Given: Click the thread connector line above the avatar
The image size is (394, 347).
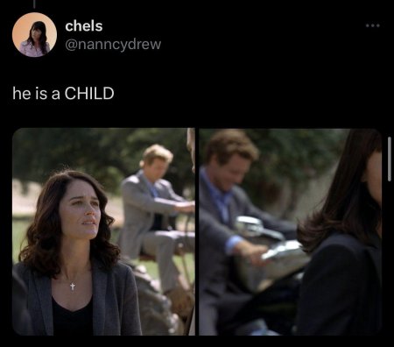Looking at the screenshot, I should pos(34,4).
